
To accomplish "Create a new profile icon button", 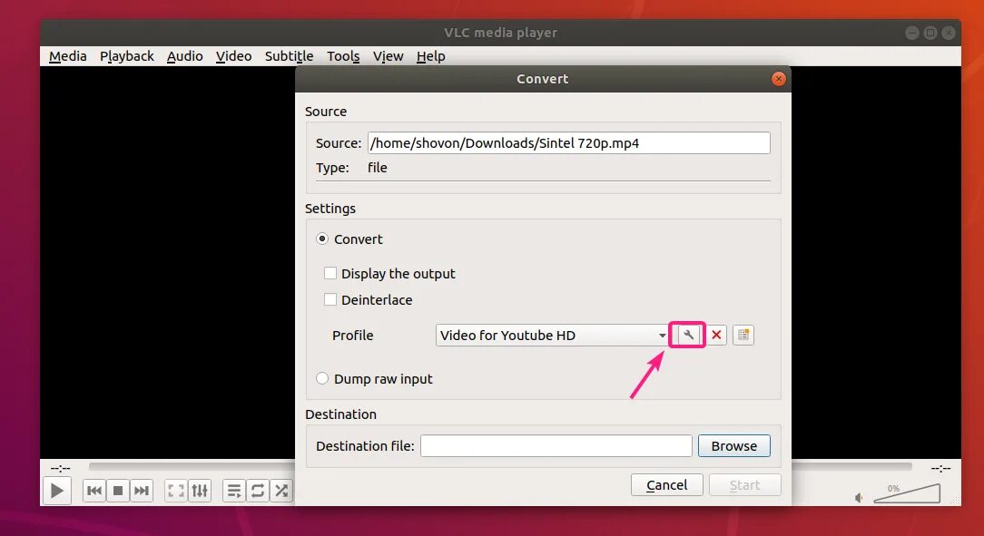I will (x=743, y=335).
